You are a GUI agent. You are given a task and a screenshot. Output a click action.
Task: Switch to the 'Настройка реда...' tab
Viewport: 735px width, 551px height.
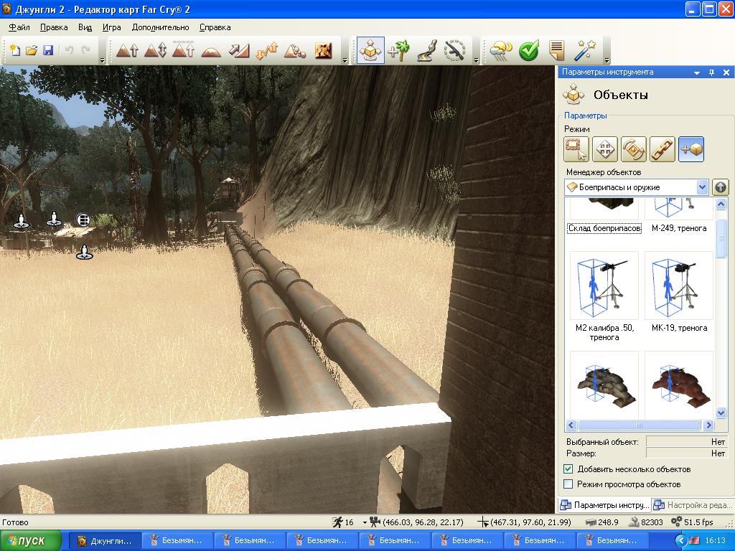click(x=693, y=505)
